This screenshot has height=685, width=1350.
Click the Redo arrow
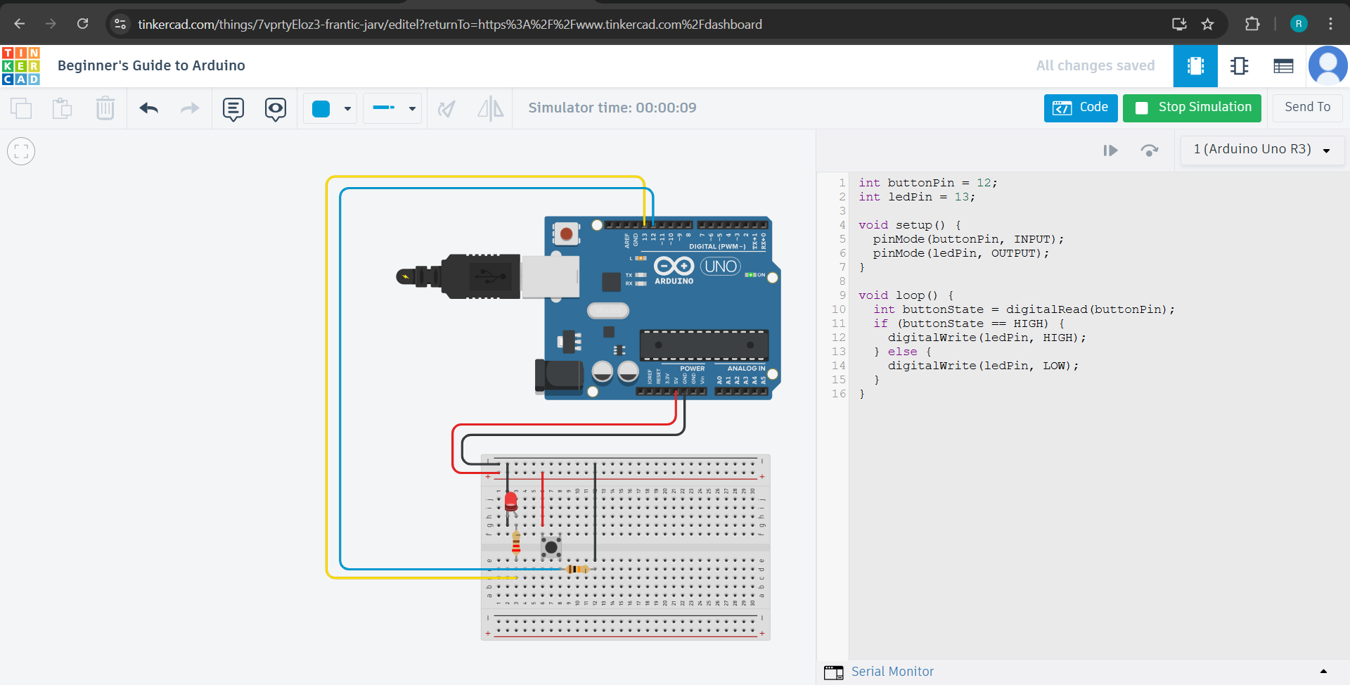(190, 108)
